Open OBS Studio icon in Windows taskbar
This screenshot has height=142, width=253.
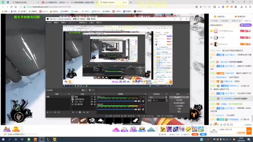[42, 139]
